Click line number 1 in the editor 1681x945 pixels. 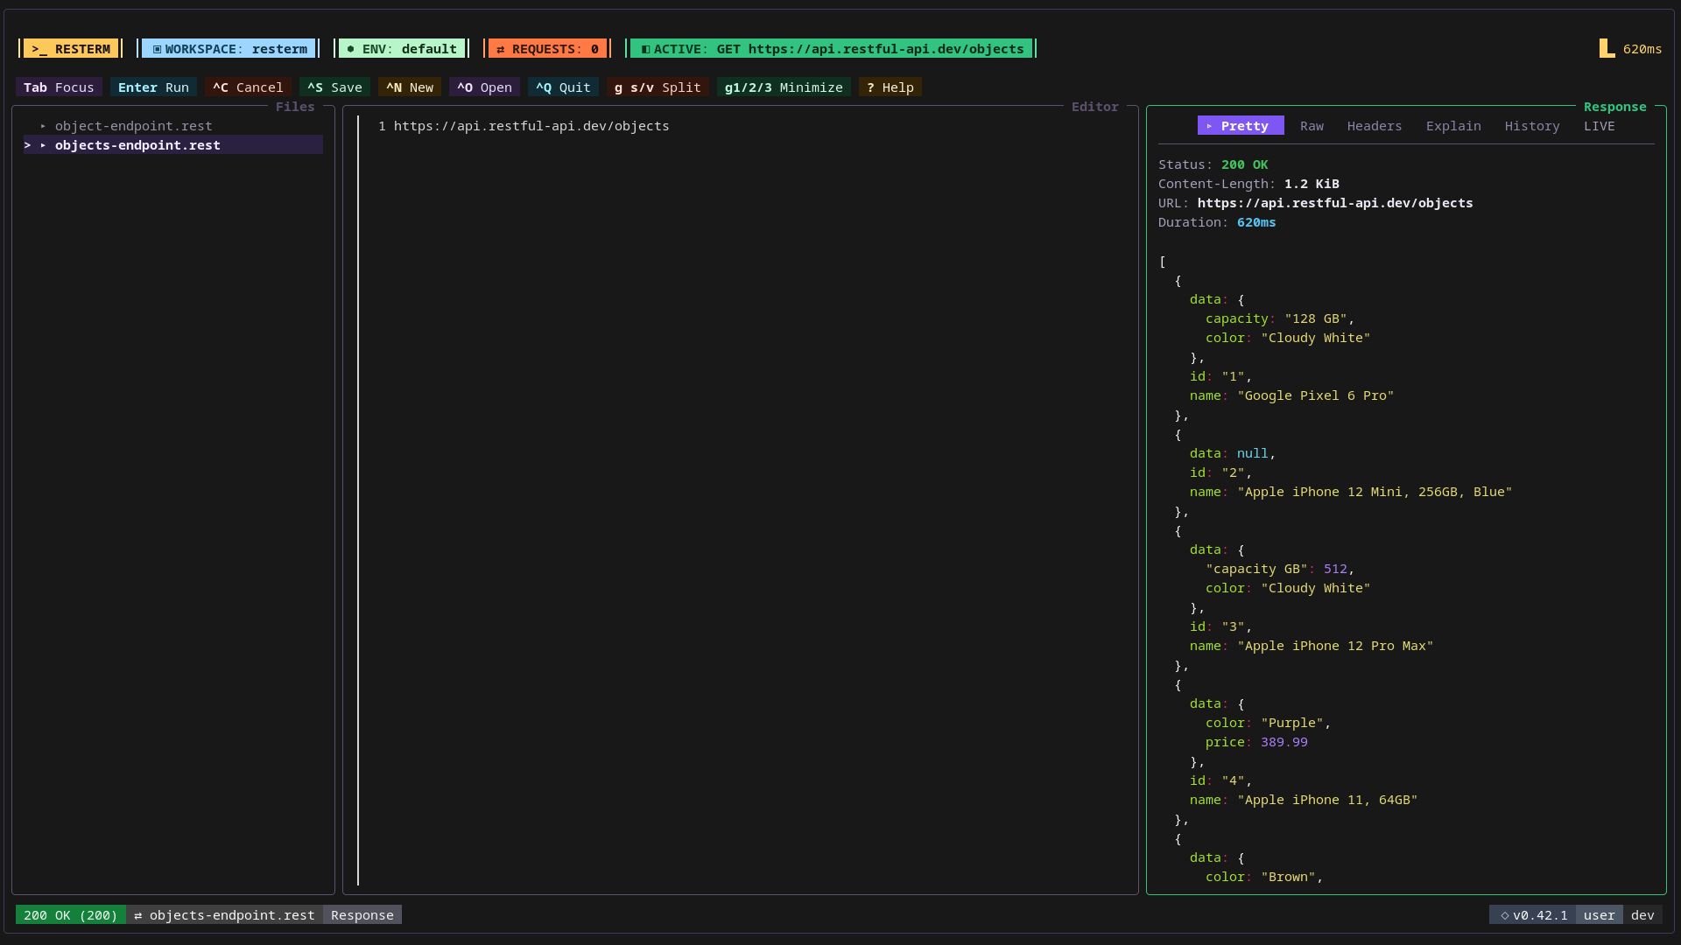coord(382,126)
